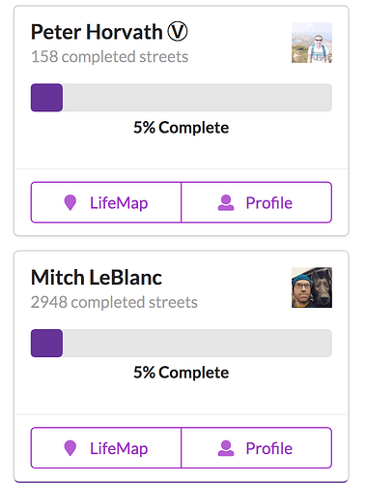Select the Mitch LeBlanc name heading
Image resolution: width=366 pixels, height=483 pixels.
tap(97, 278)
